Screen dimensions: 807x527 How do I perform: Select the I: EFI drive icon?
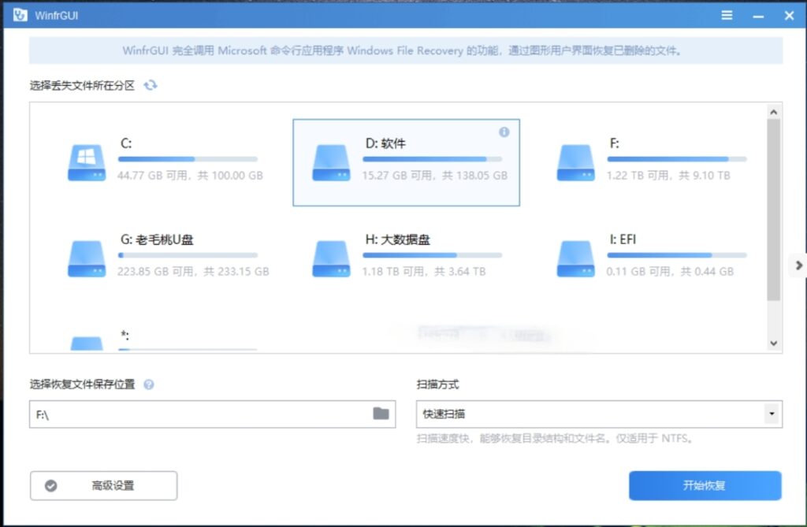pos(575,258)
